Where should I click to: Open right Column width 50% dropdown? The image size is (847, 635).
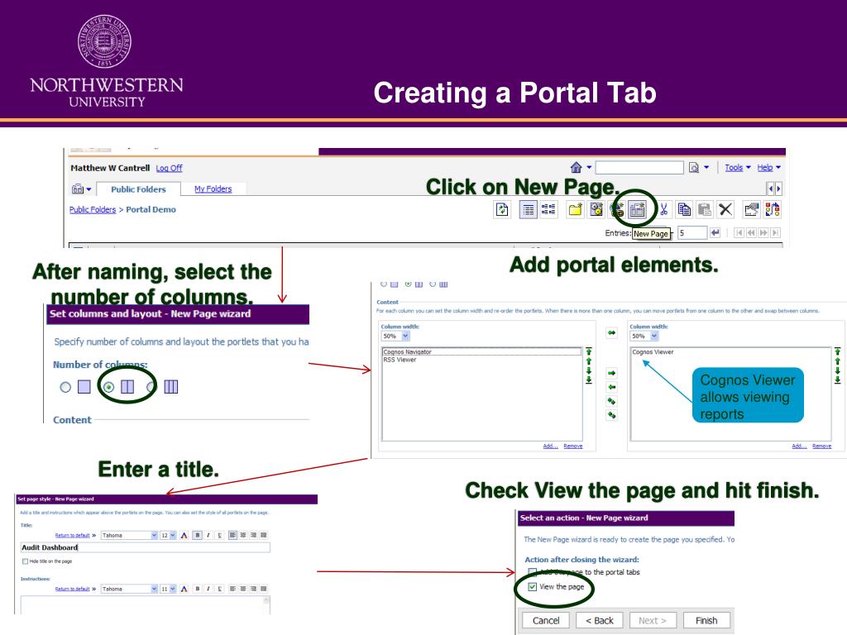(644, 336)
